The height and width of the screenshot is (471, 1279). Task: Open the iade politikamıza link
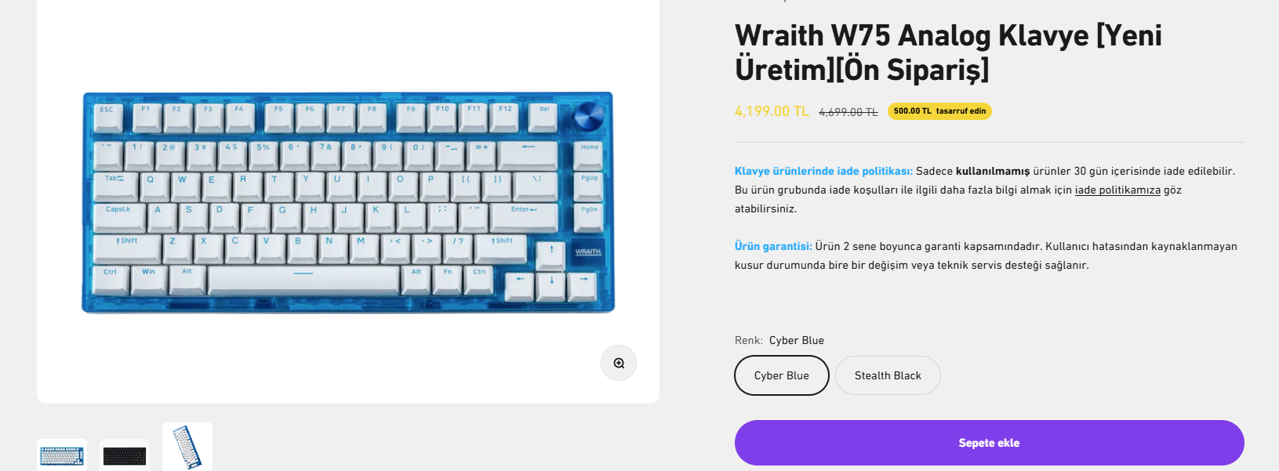coord(1117,190)
